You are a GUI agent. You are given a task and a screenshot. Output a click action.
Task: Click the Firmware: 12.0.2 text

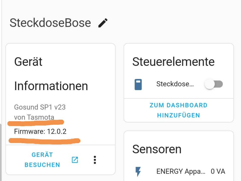tap(40, 132)
